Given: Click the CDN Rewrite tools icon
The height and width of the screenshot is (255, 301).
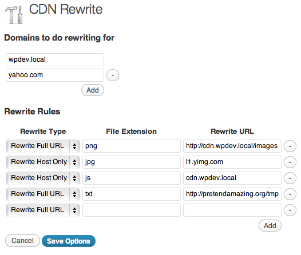Looking at the screenshot, I should click(x=14, y=15).
